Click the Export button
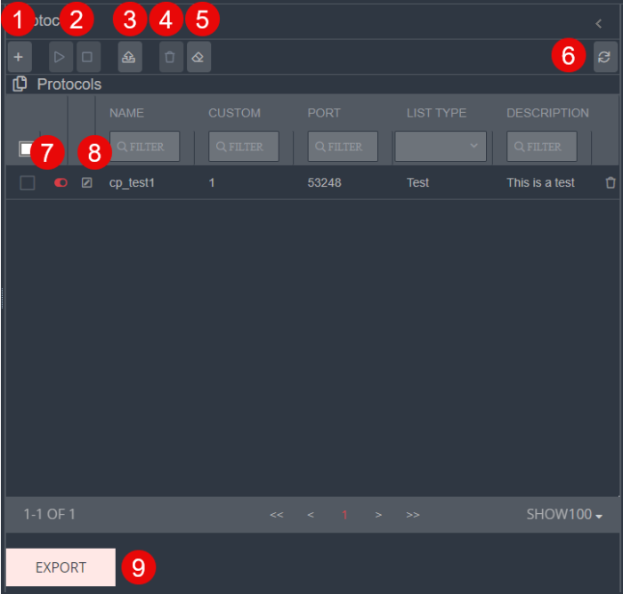The height and width of the screenshot is (594, 623). coord(61,567)
